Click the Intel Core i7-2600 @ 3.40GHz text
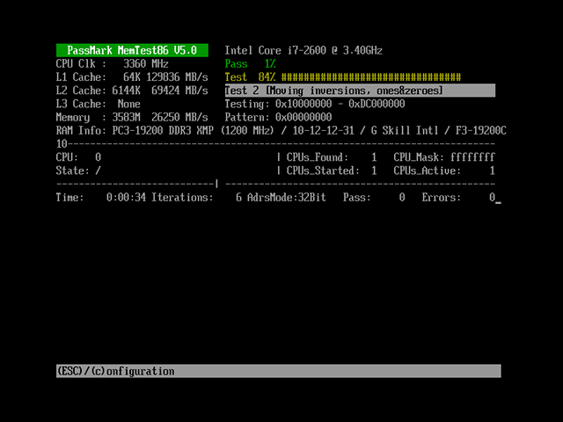This screenshot has width=563, height=422. click(303, 50)
